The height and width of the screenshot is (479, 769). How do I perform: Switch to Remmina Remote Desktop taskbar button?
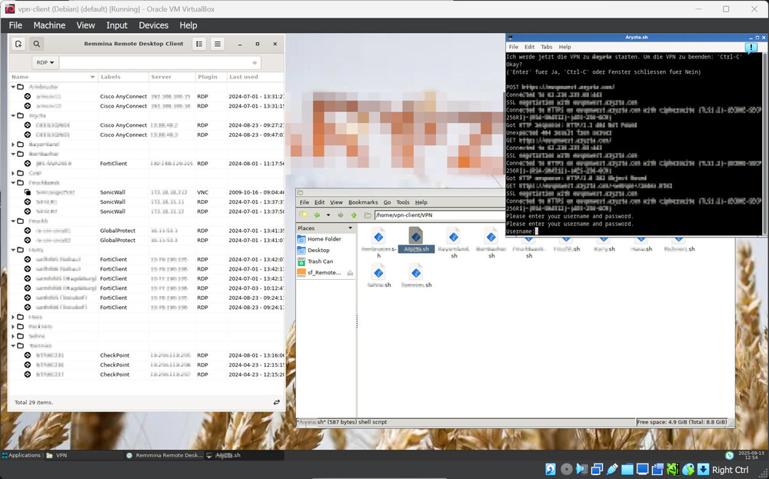point(164,455)
